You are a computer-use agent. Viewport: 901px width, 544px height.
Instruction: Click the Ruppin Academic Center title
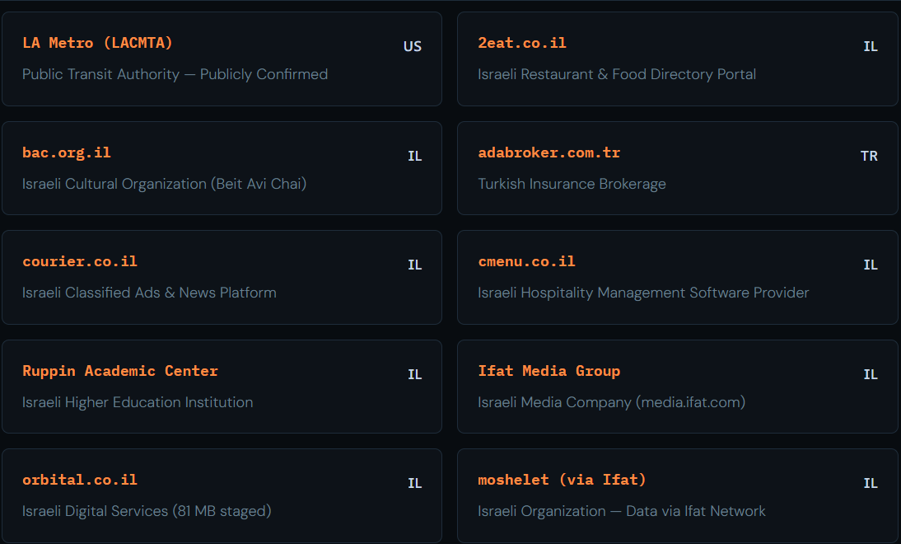(120, 372)
